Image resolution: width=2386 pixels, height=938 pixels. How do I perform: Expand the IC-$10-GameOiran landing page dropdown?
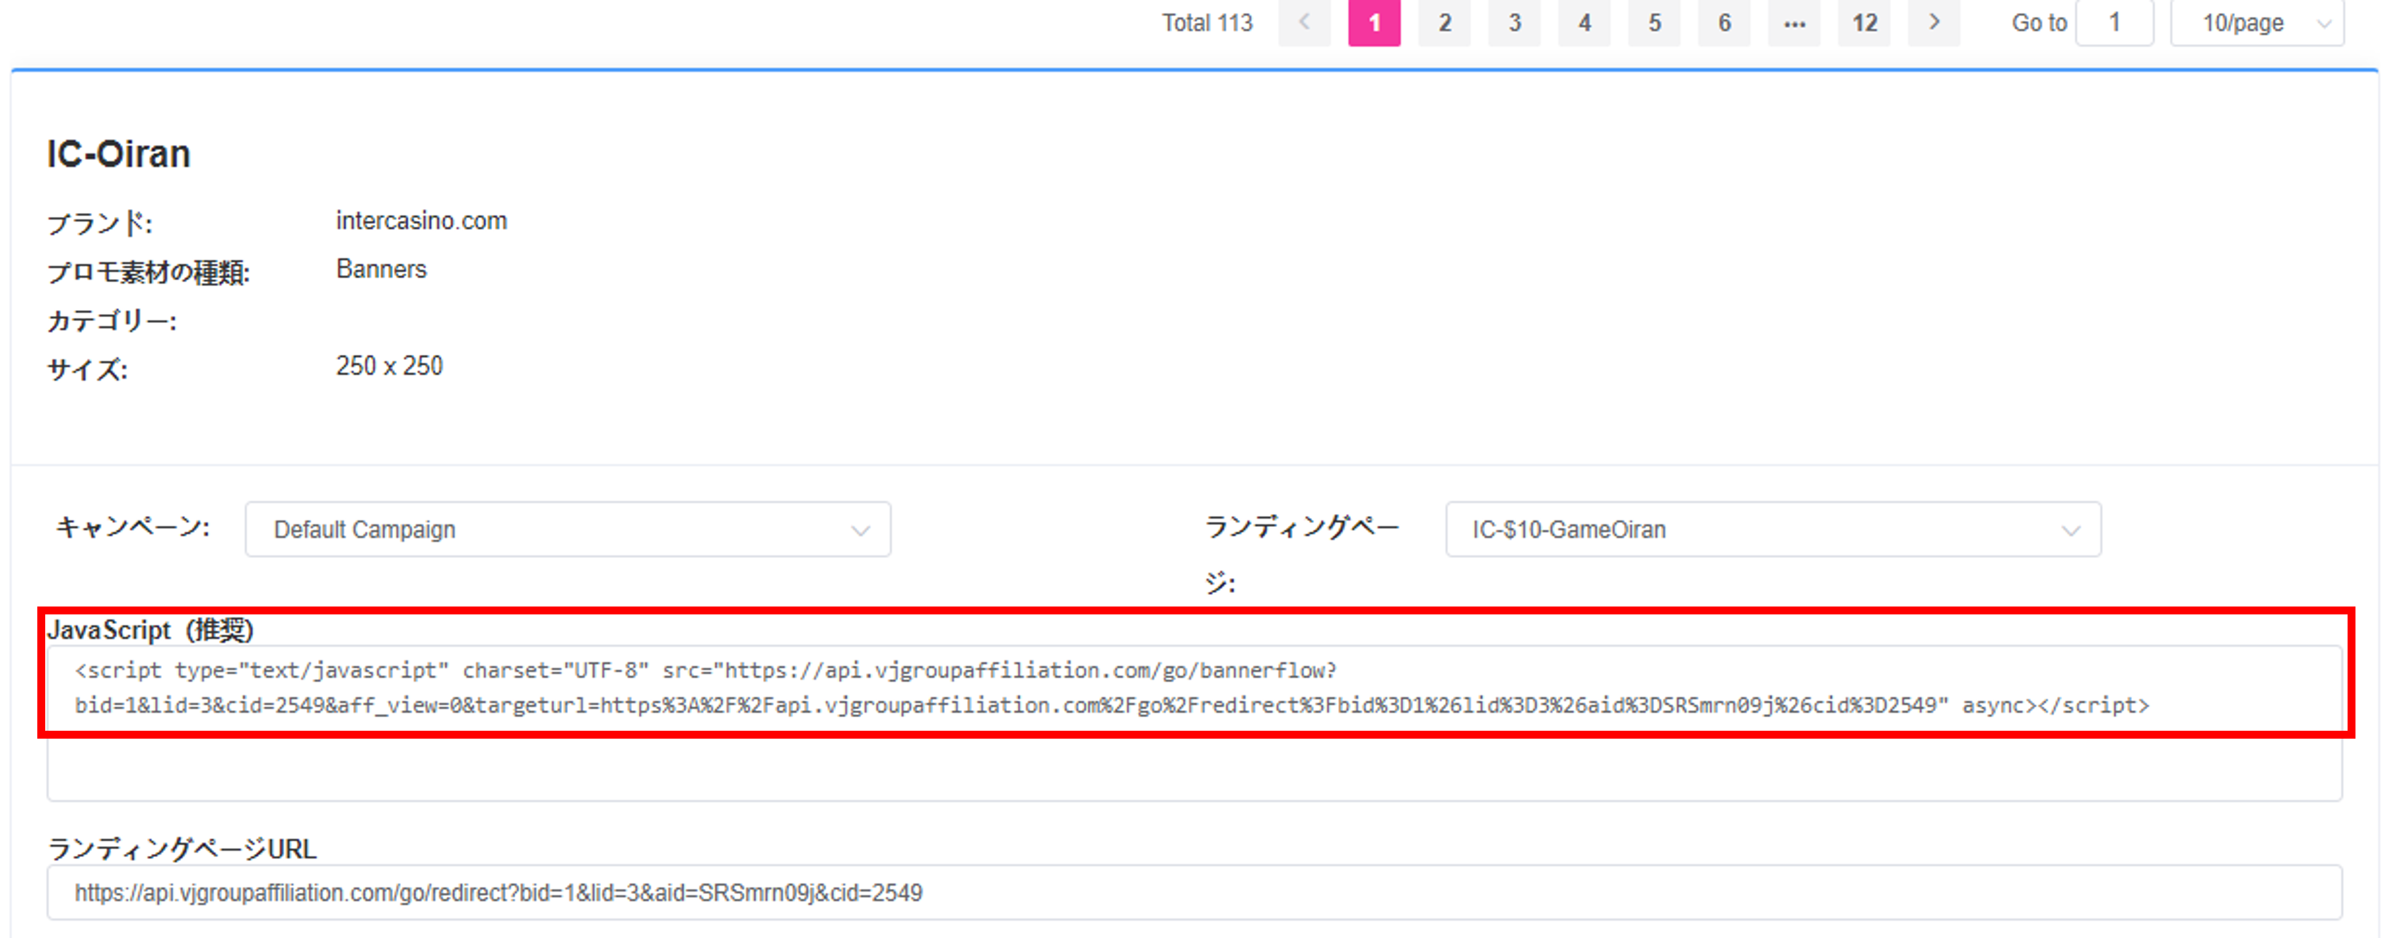(x=1773, y=530)
